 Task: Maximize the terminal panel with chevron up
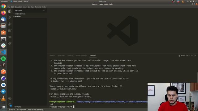(x=192, y=55)
